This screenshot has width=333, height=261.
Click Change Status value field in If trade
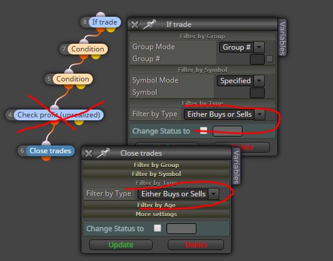[228, 131]
